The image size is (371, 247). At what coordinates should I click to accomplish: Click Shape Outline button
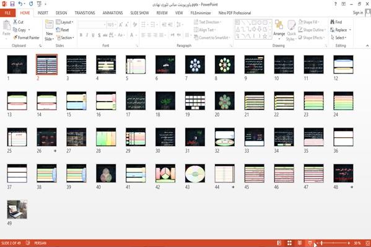tap(312, 30)
